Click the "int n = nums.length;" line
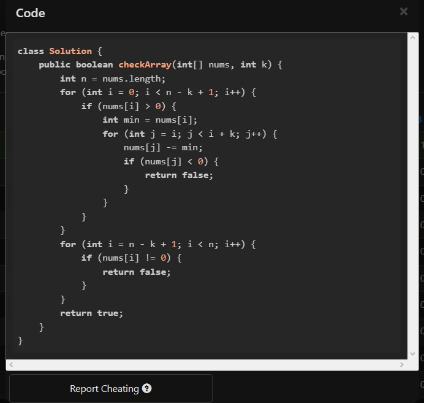This screenshot has width=424, height=403. [x=113, y=79]
